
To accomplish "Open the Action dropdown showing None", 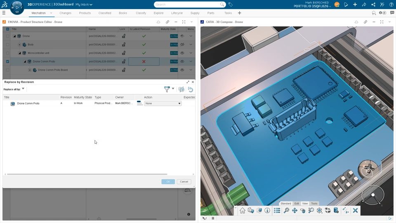I will click(x=163, y=103).
